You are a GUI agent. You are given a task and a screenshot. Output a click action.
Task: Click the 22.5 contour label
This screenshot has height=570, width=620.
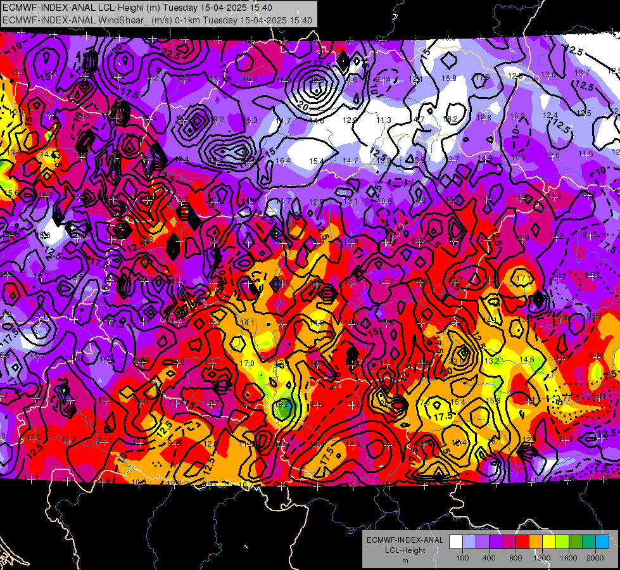tap(171, 54)
